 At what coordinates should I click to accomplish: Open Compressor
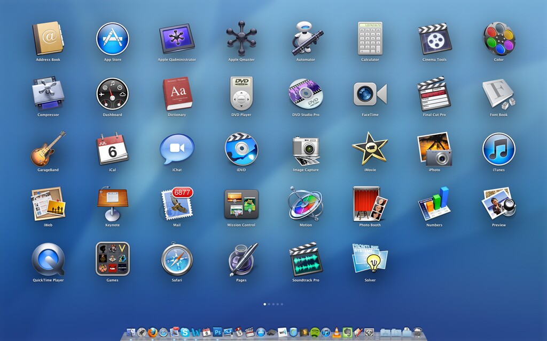[x=48, y=93]
